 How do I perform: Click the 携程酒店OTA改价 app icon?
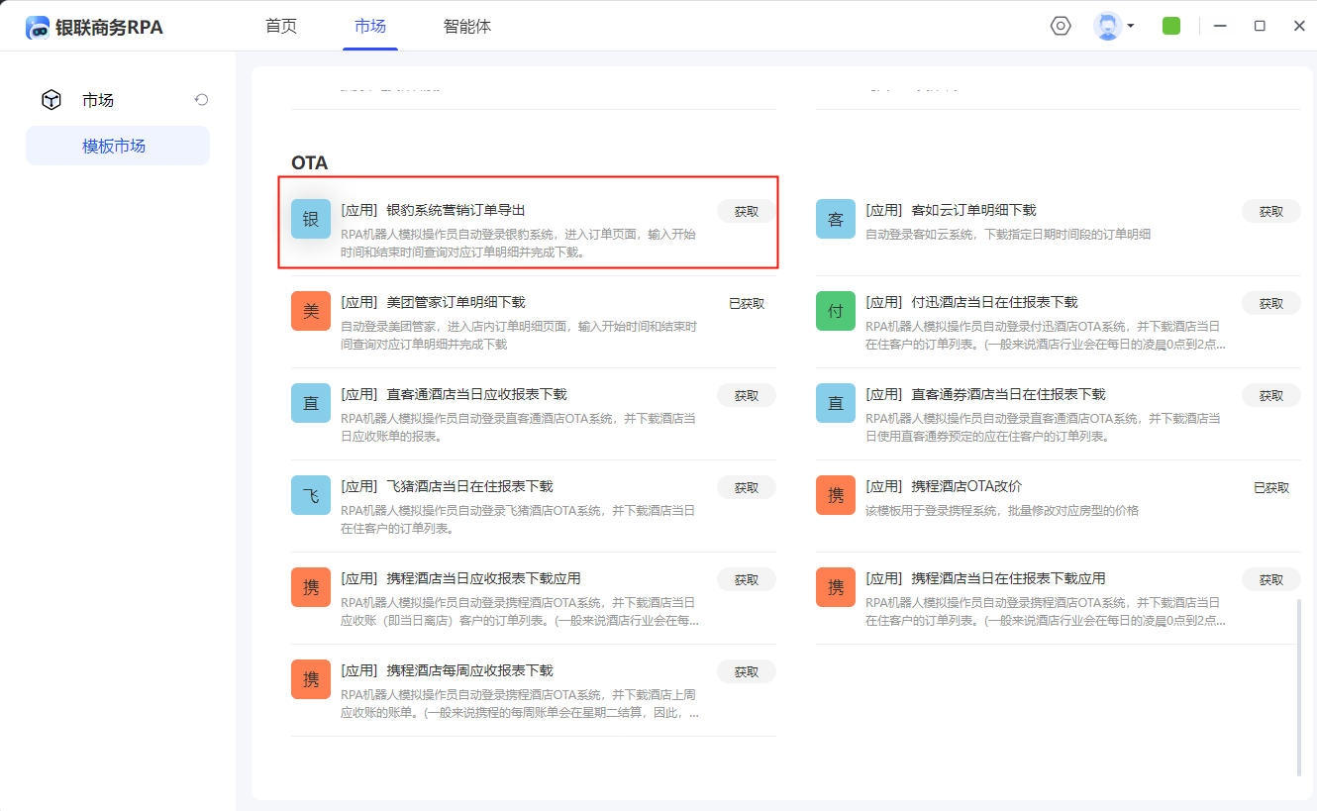pyautogui.click(x=836, y=495)
